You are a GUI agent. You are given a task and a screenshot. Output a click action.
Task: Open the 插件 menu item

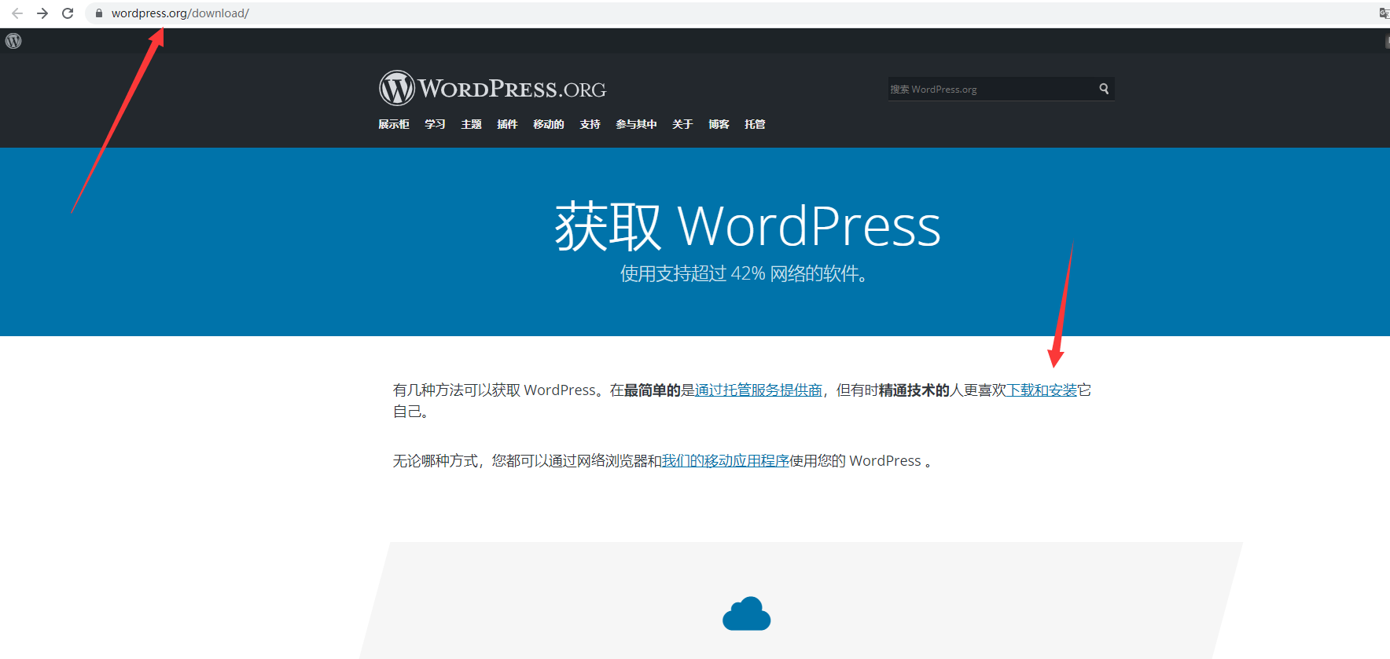[x=507, y=124]
